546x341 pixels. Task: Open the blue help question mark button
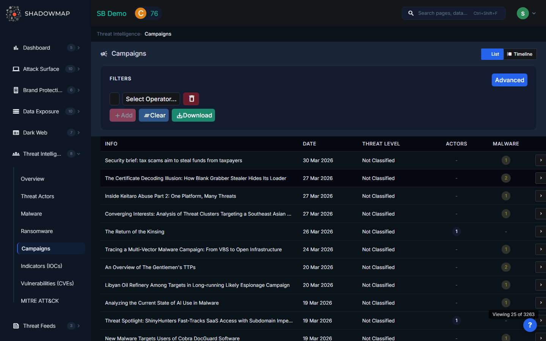[x=530, y=325]
